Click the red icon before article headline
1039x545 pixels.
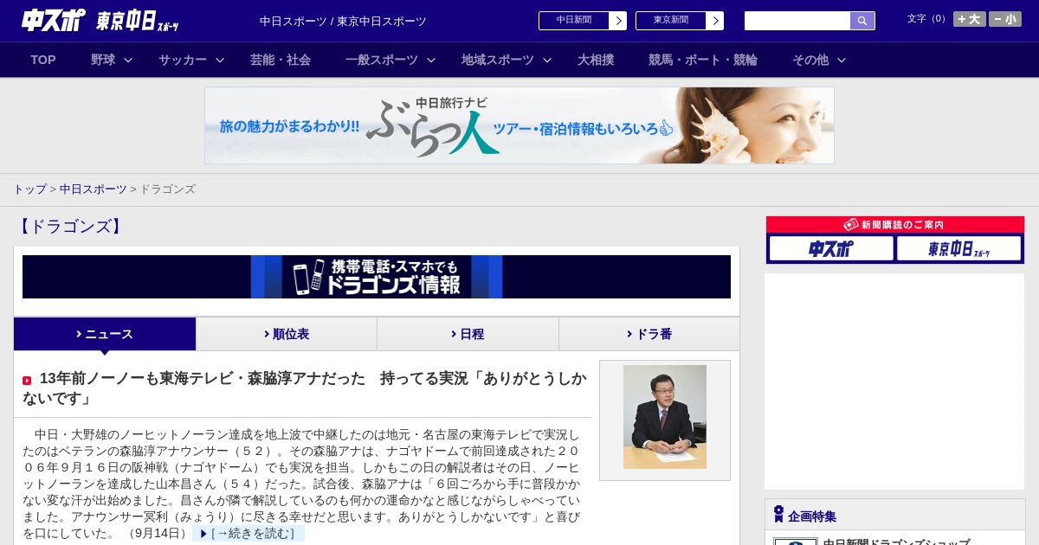[x=27, y=381]
